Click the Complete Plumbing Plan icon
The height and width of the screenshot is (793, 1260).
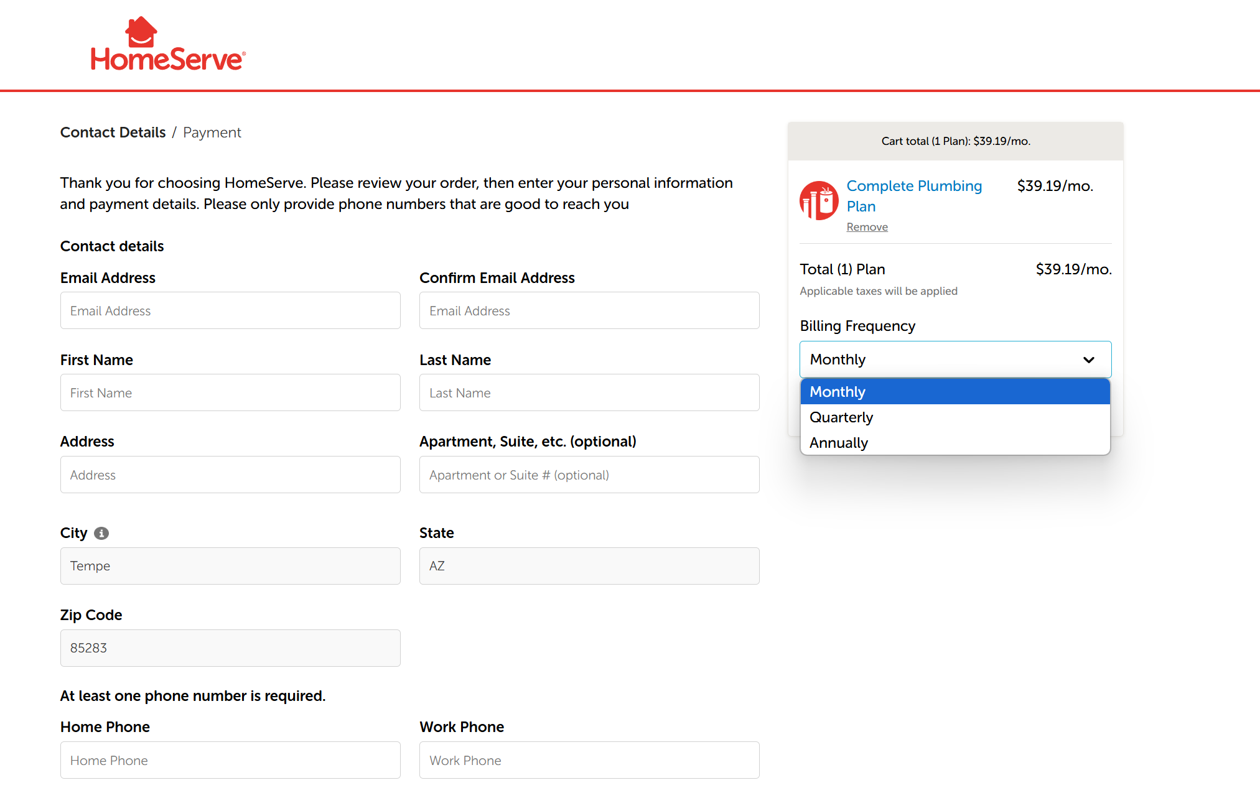pyautogui.click(x=819, y=200)
